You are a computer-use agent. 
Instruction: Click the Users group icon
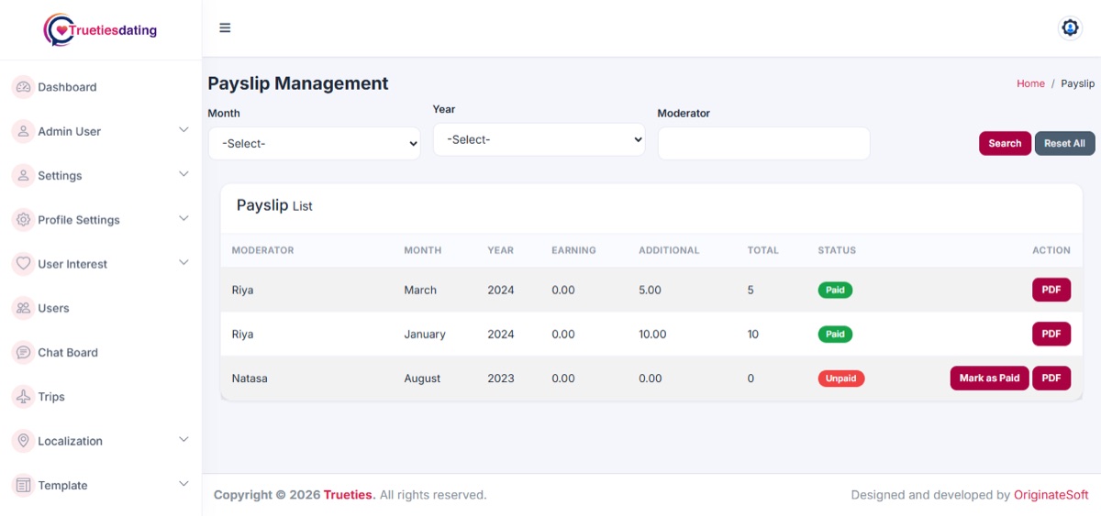pyautogui.click(x=23, y=308)
